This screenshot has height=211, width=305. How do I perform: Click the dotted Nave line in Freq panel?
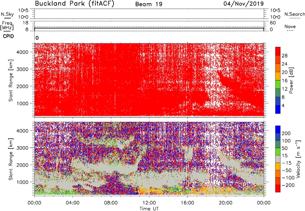coord(149,27)
